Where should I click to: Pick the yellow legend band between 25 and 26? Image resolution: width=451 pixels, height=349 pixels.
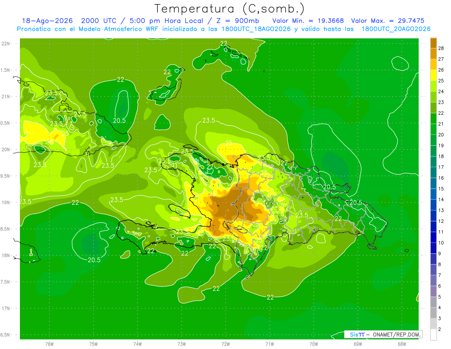(x=433, y=75)
